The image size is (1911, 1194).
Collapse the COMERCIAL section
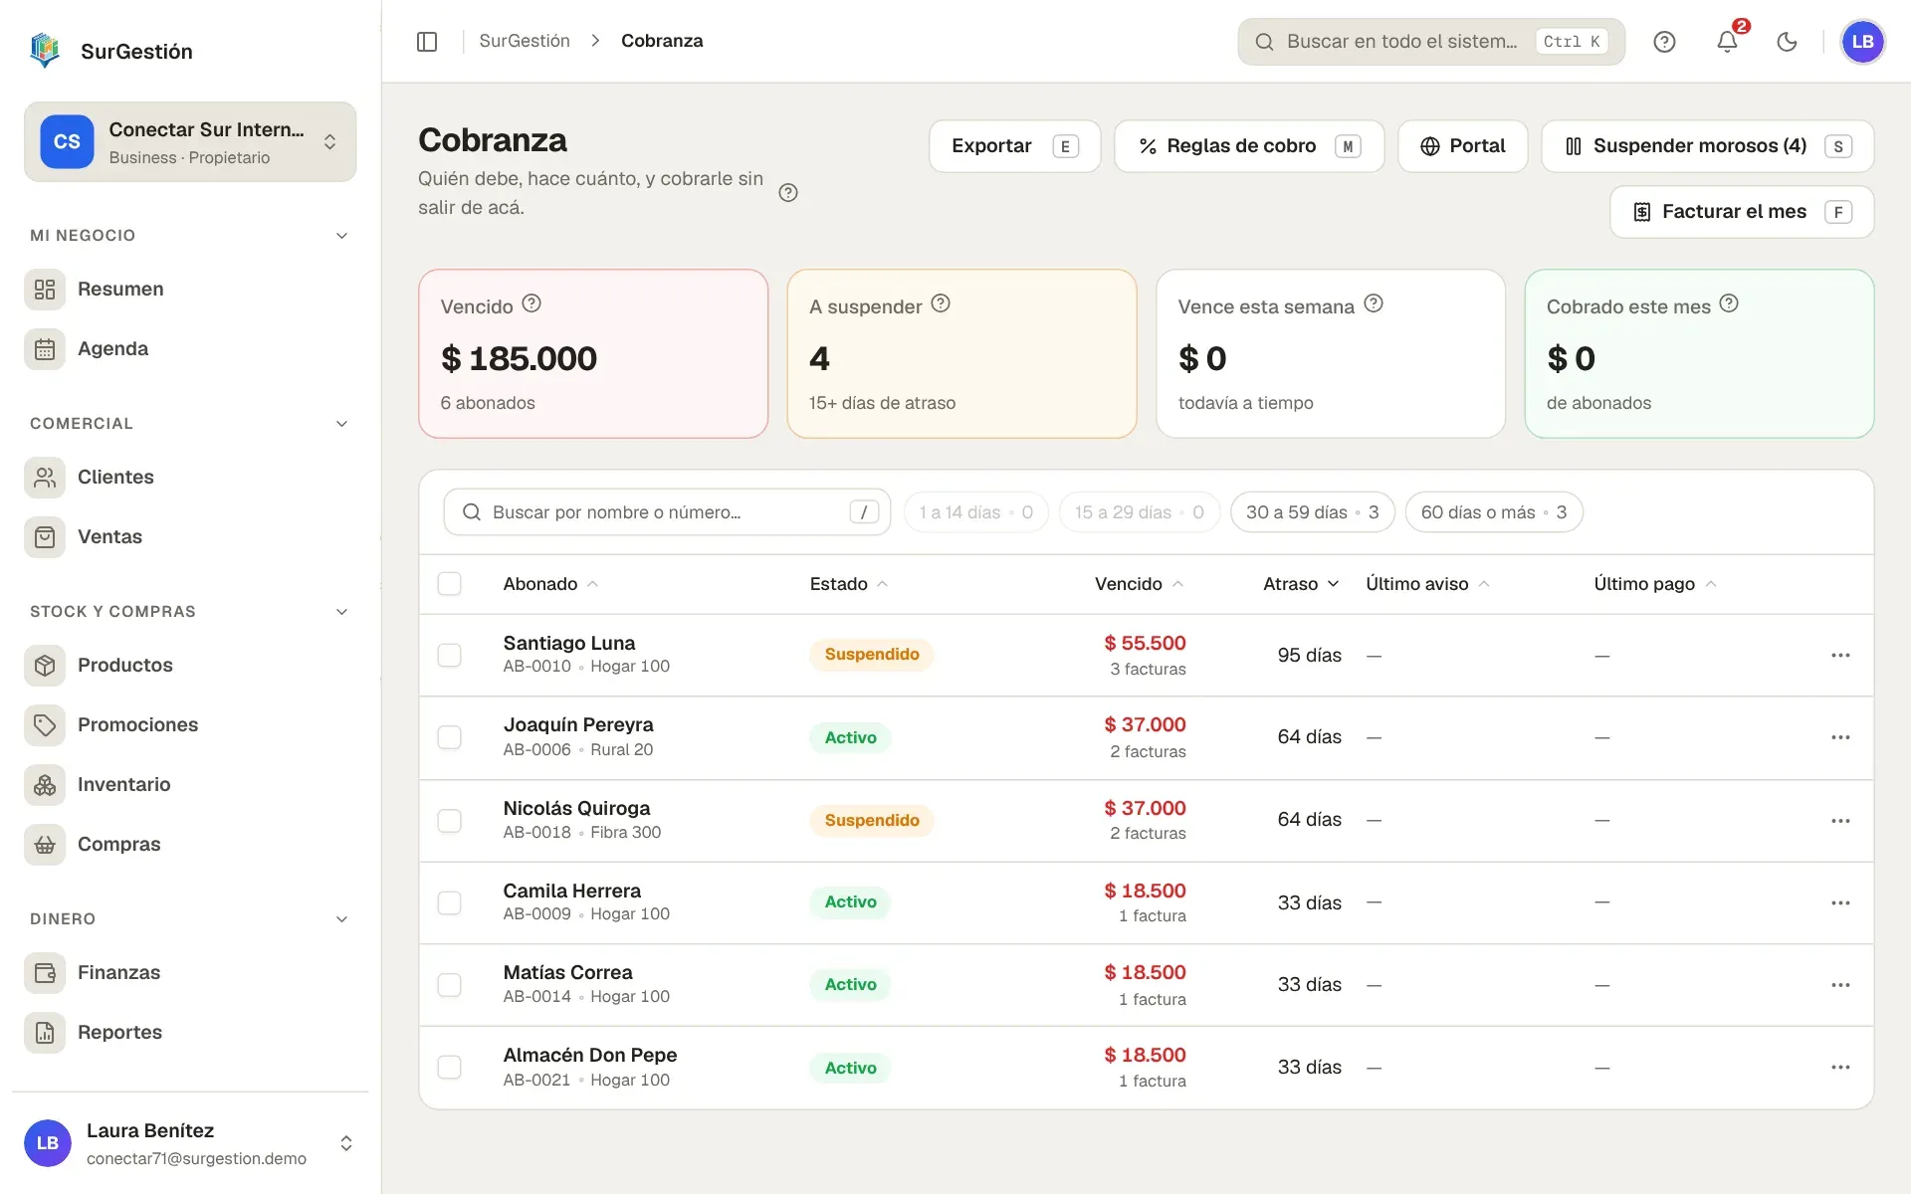click(341, 424)
